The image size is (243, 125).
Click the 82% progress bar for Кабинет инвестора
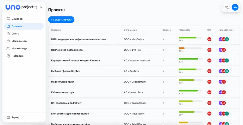(x=190, y=91)
